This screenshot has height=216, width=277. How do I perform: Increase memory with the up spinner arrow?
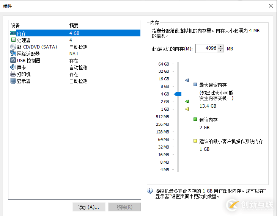[x=220, y=47]
